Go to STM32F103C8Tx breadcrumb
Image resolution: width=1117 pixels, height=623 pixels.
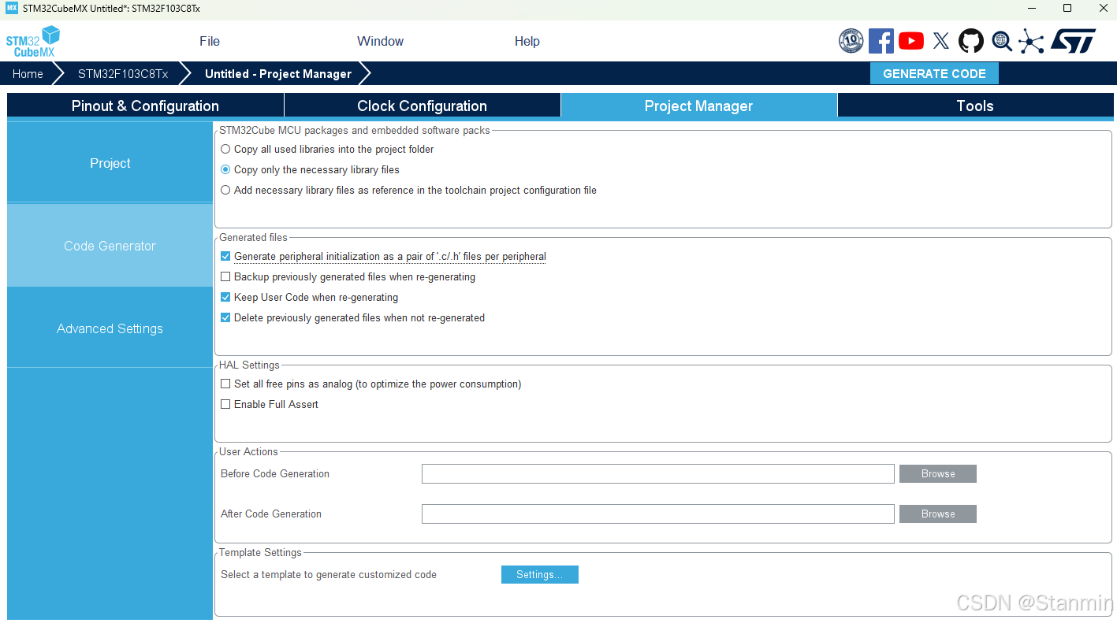pos(123,73)
